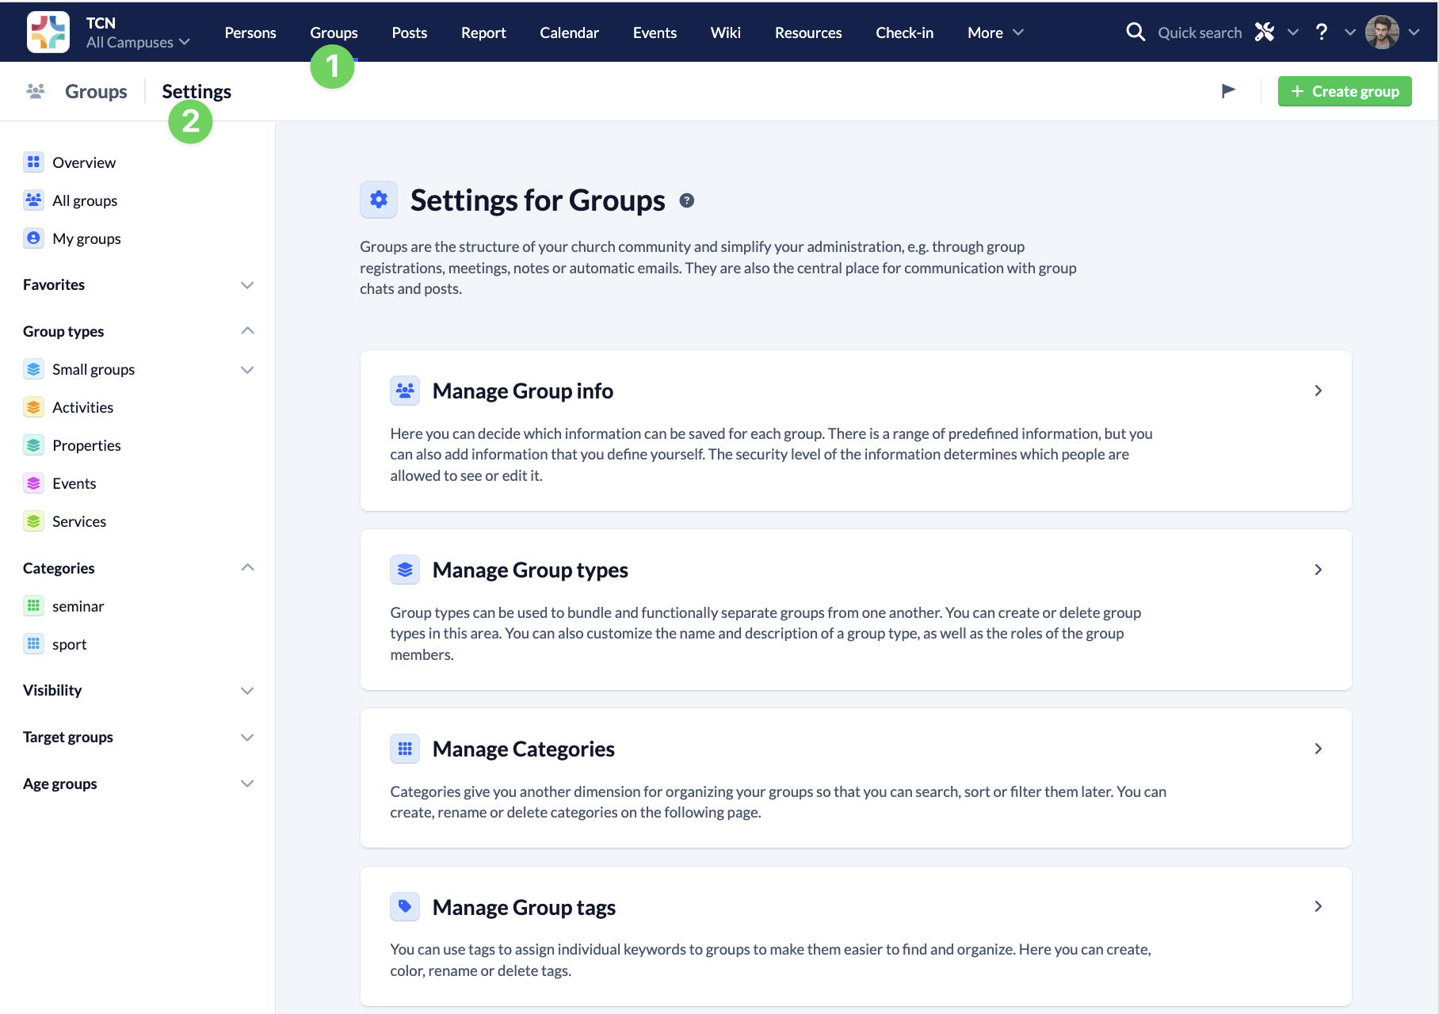The width and height of the screenshot is (1439, 1014).
Task: Collapse the Group types section
Action: [x=247, y=330]
